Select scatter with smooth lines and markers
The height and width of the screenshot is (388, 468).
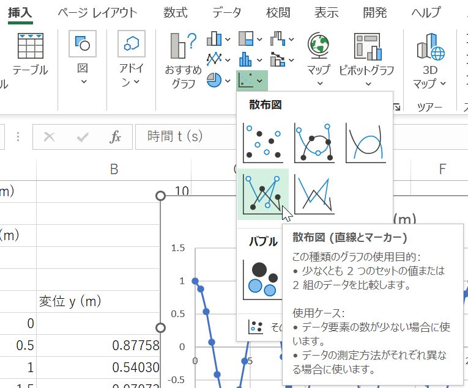(314, 143)
